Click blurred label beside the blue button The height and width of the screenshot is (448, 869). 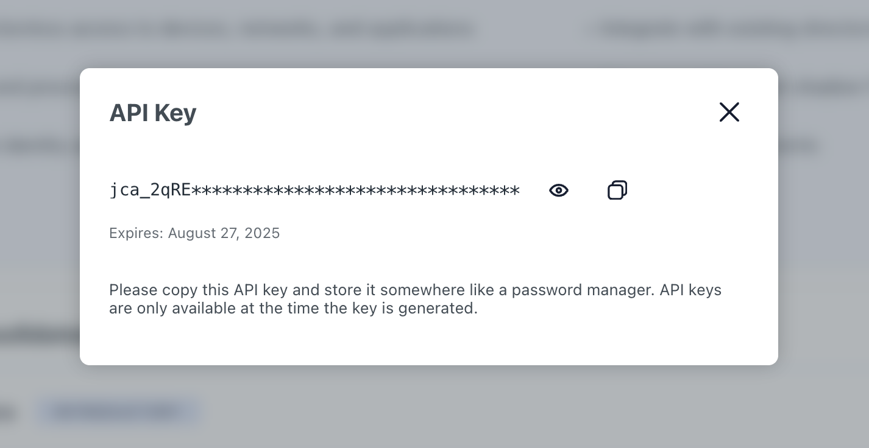[x=7, y=413]
